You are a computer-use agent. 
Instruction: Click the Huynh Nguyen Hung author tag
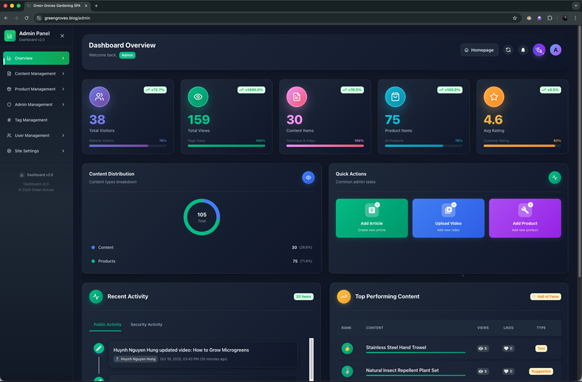(x=136, y=359)
